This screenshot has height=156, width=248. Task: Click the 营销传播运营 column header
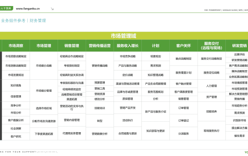[x=100, y=45]
